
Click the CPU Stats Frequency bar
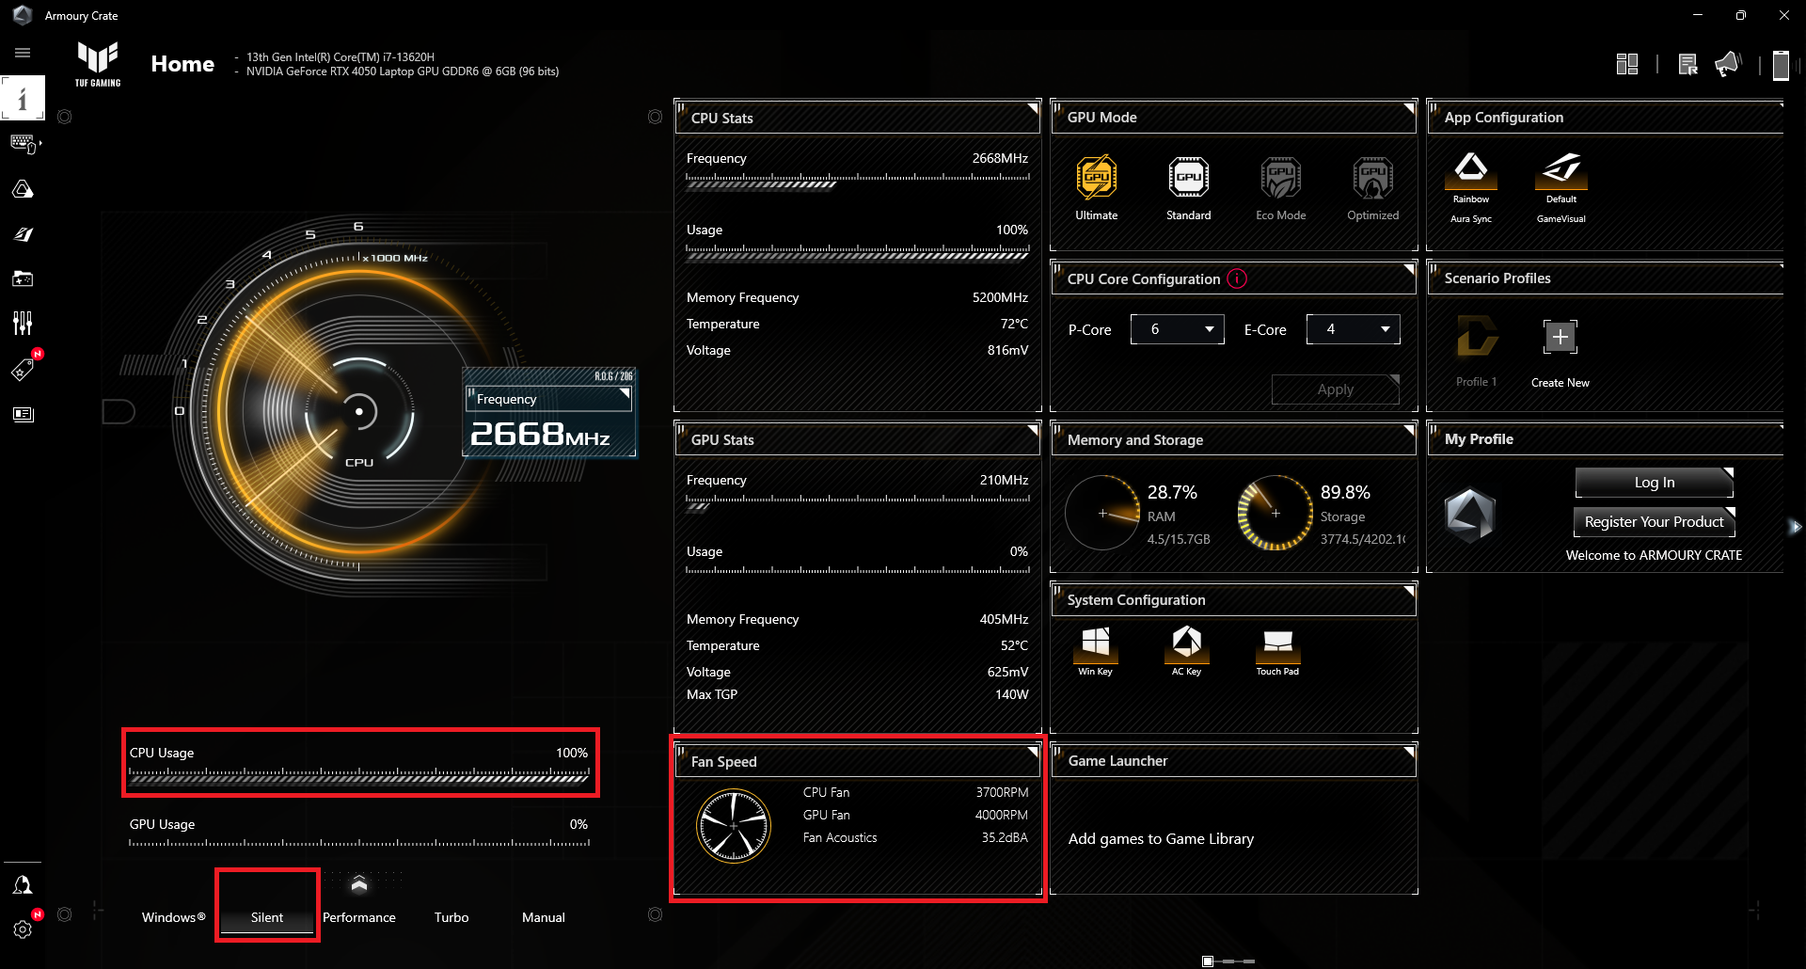tap(858, 181)
